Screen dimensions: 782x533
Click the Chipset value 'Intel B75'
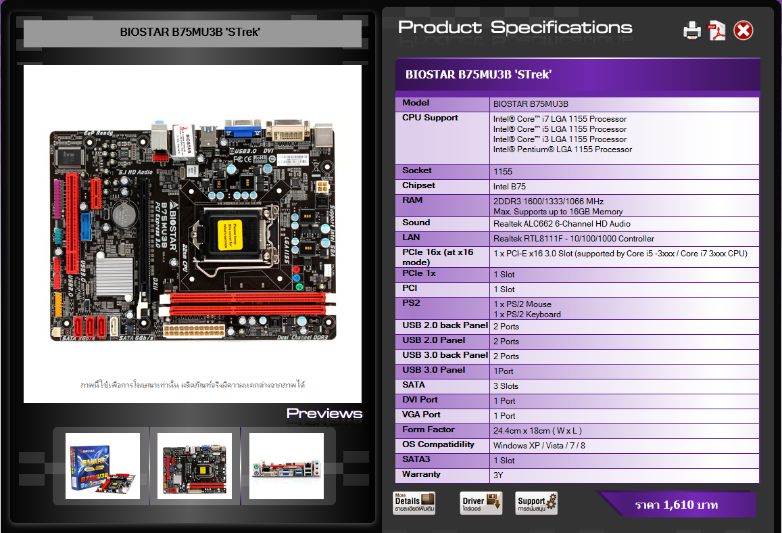coord(509,187)
